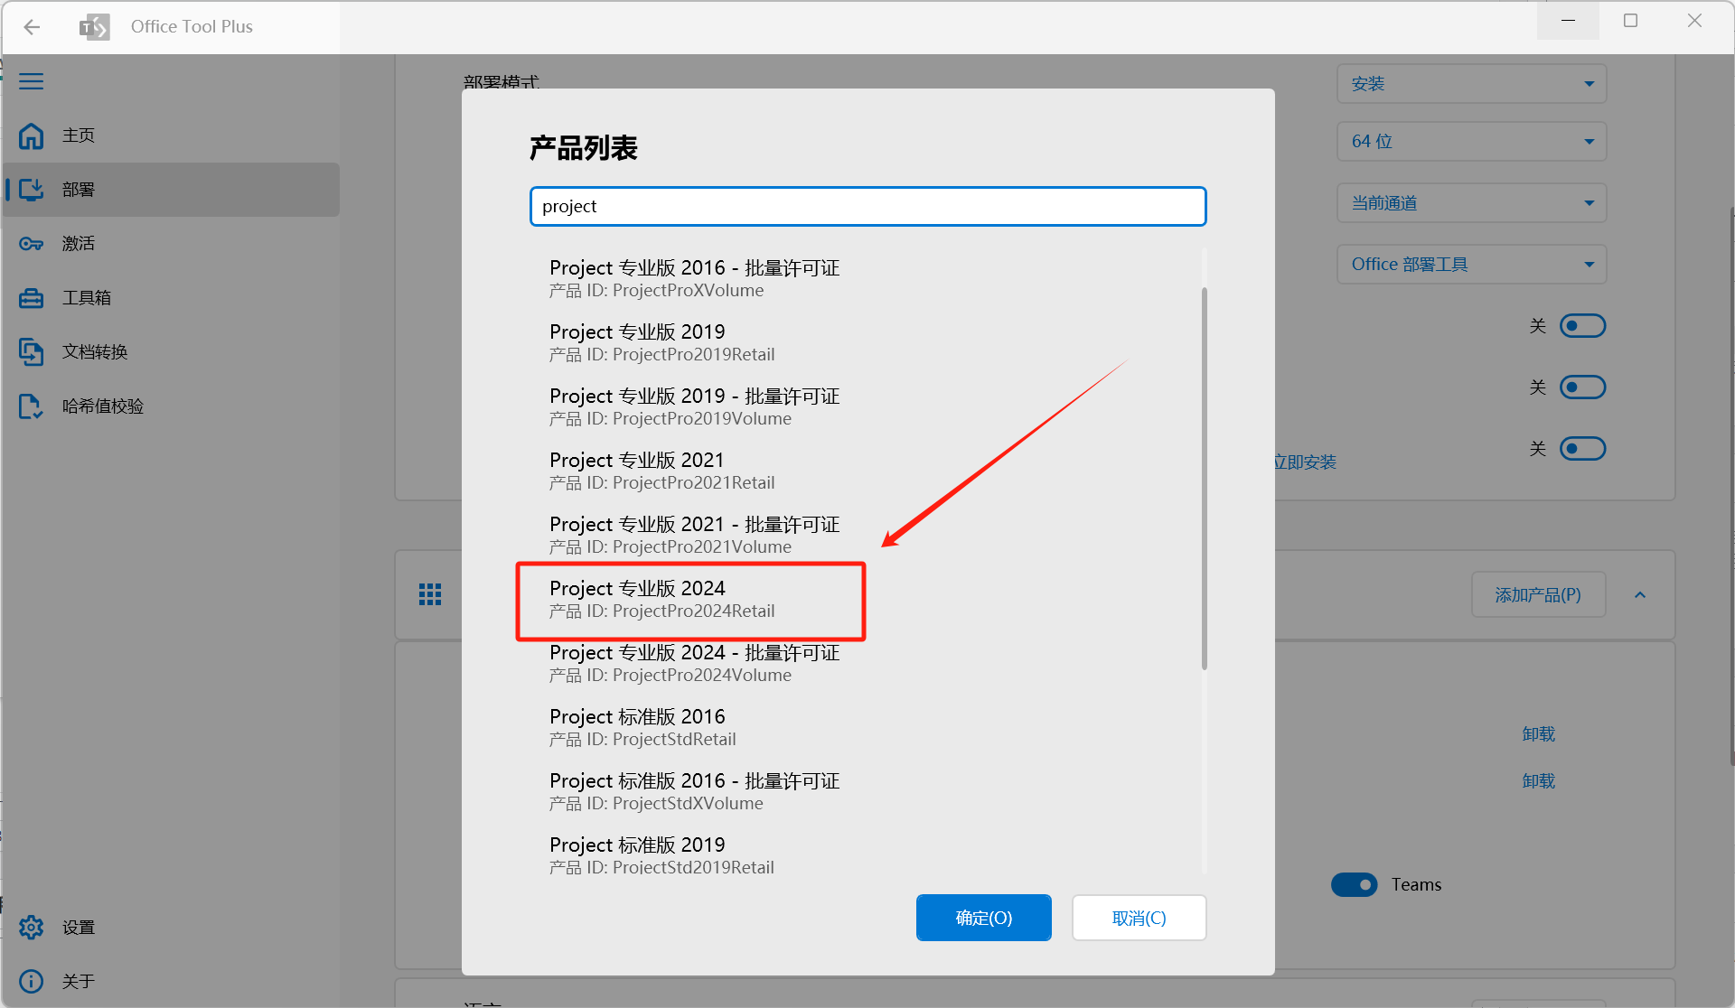Click the deploy icon beside 部署

click(x=32, y=190)
